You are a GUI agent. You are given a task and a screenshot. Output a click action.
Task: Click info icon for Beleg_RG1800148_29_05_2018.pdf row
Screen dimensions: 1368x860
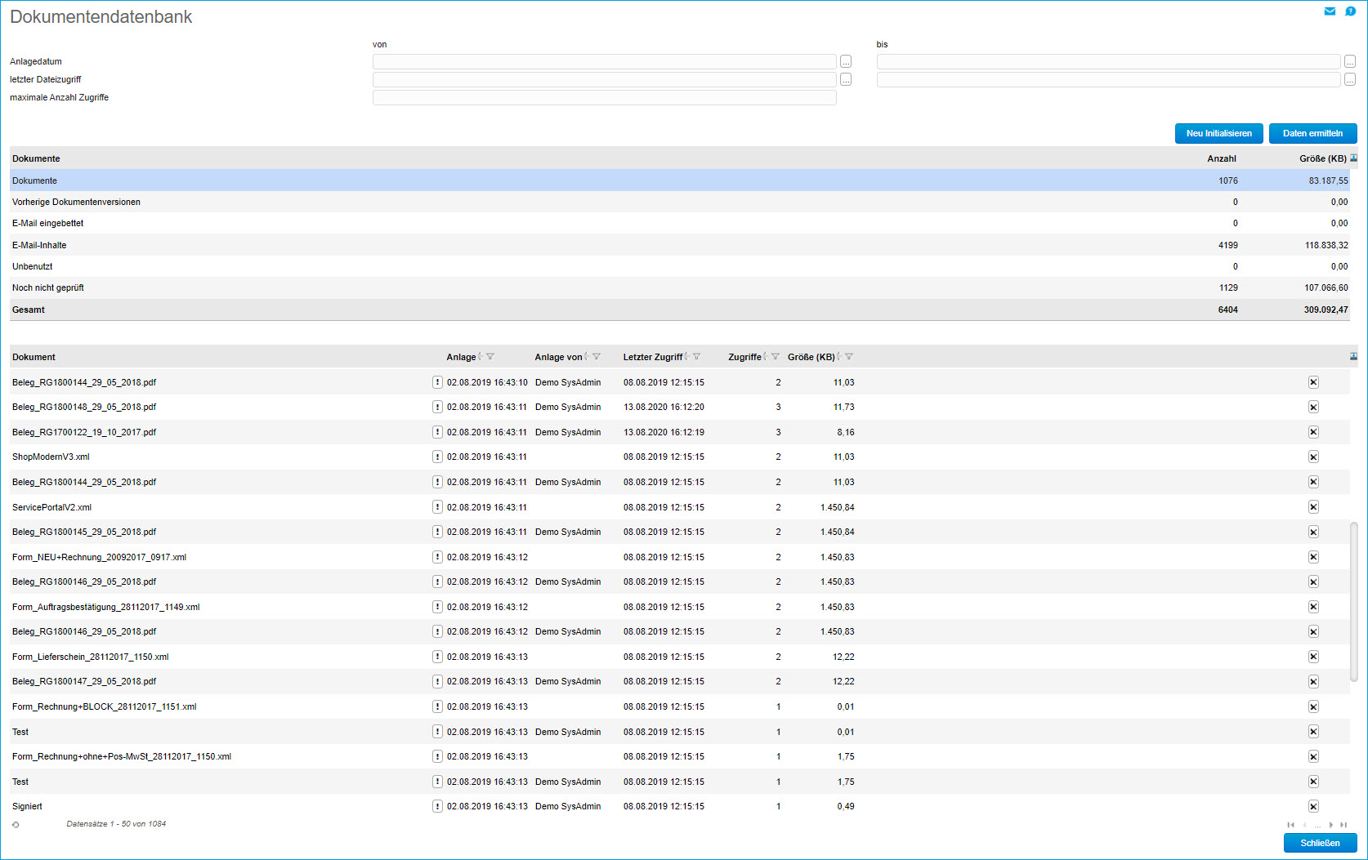tap(437, 407)
